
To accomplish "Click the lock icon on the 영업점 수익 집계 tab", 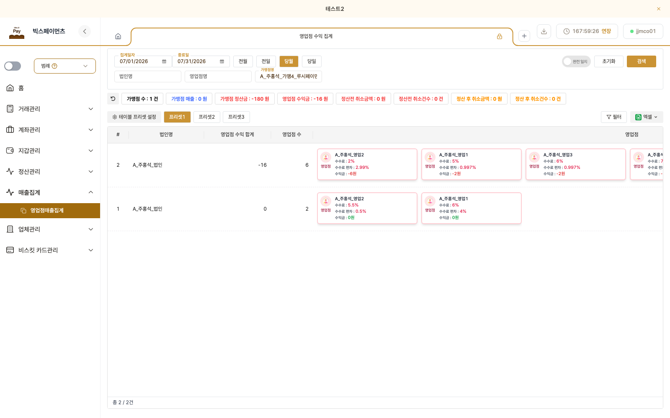I will 500,36.
